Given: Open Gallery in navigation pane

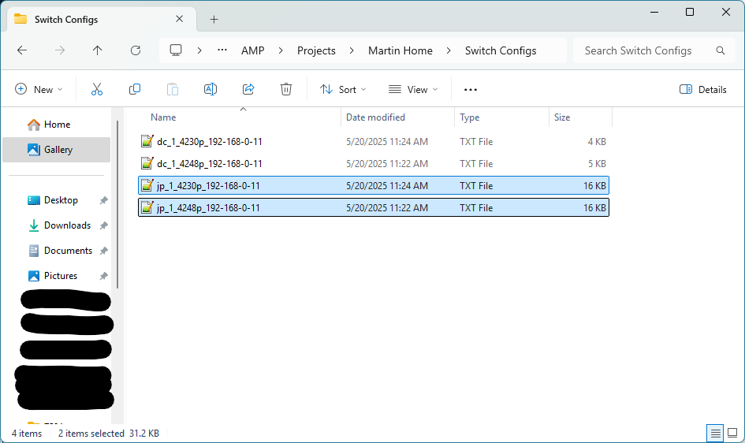Looking at the screenshot, I should pyautogui.click(x=57, y=150).
